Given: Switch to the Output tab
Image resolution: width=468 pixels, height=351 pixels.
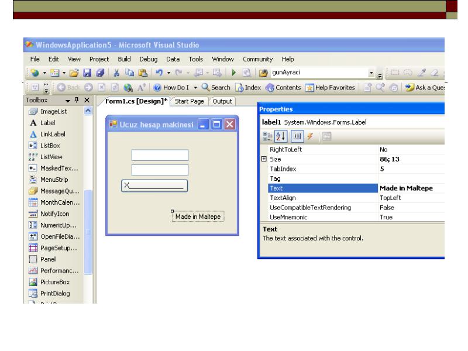Looking at the screenshot, I should pos(222,101).
